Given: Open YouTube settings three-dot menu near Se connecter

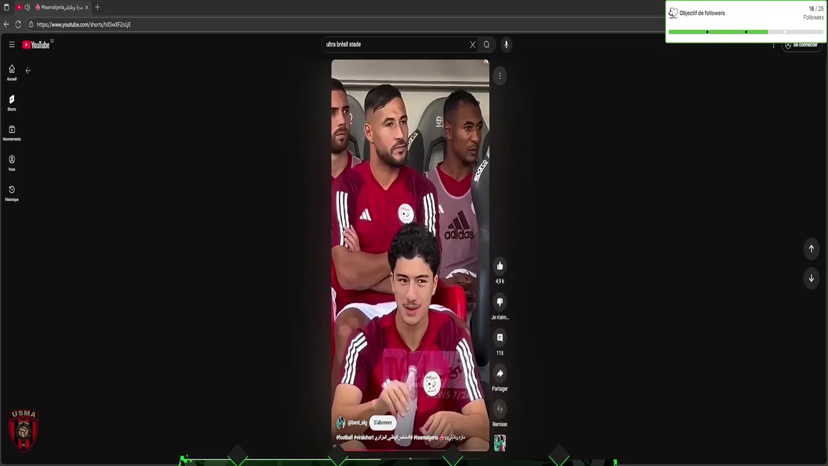Looking at the screenshot, I should pyautogui.click(x=774, y=45).
